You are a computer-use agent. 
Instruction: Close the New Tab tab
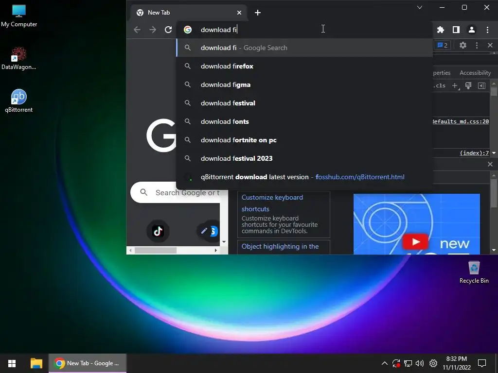[x=239, y=13]
